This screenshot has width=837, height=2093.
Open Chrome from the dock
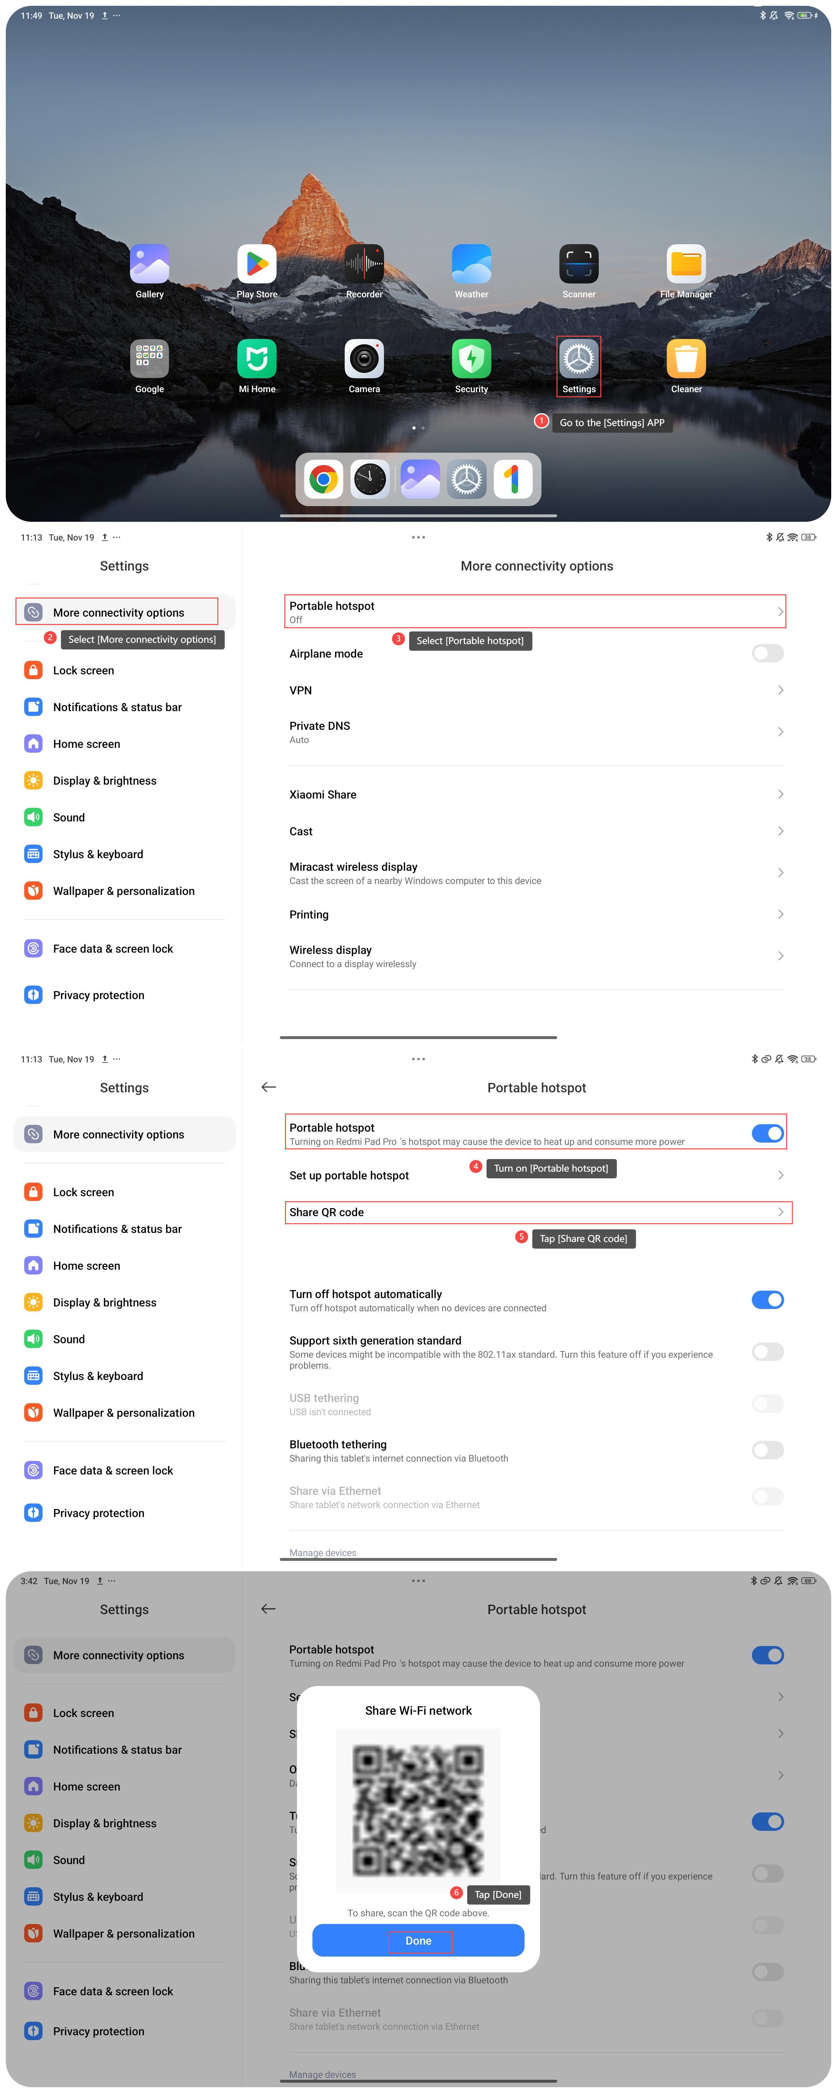point(323,479)
